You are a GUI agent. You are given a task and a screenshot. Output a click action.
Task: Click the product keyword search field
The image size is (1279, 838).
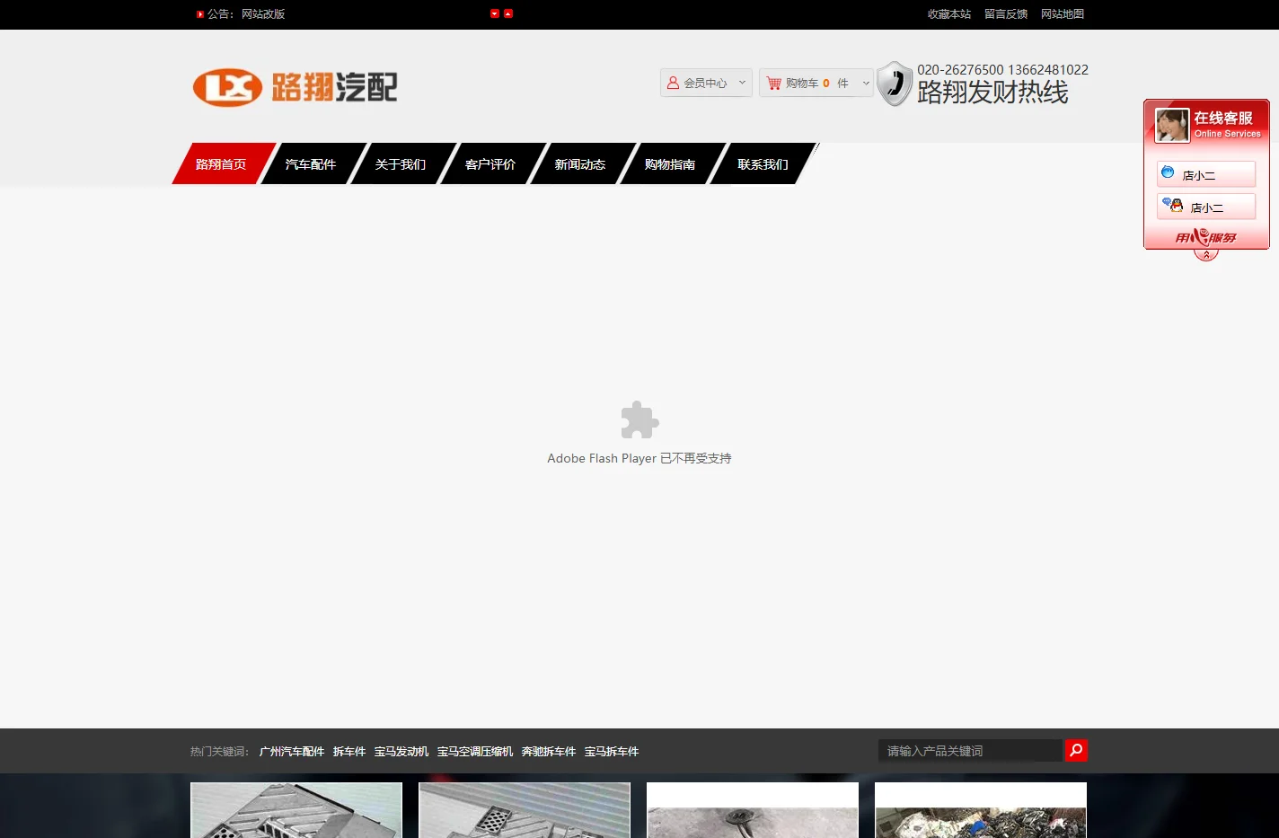971,750
